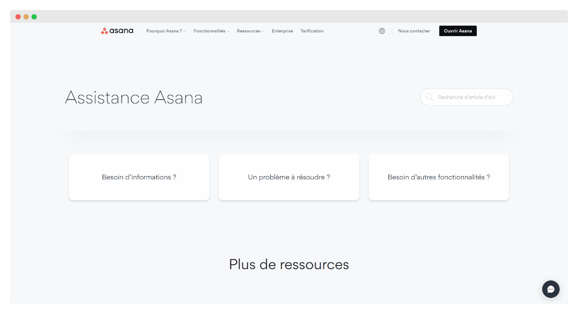
Task: Click the red close window dot
Action: click(x=18, y=17)
